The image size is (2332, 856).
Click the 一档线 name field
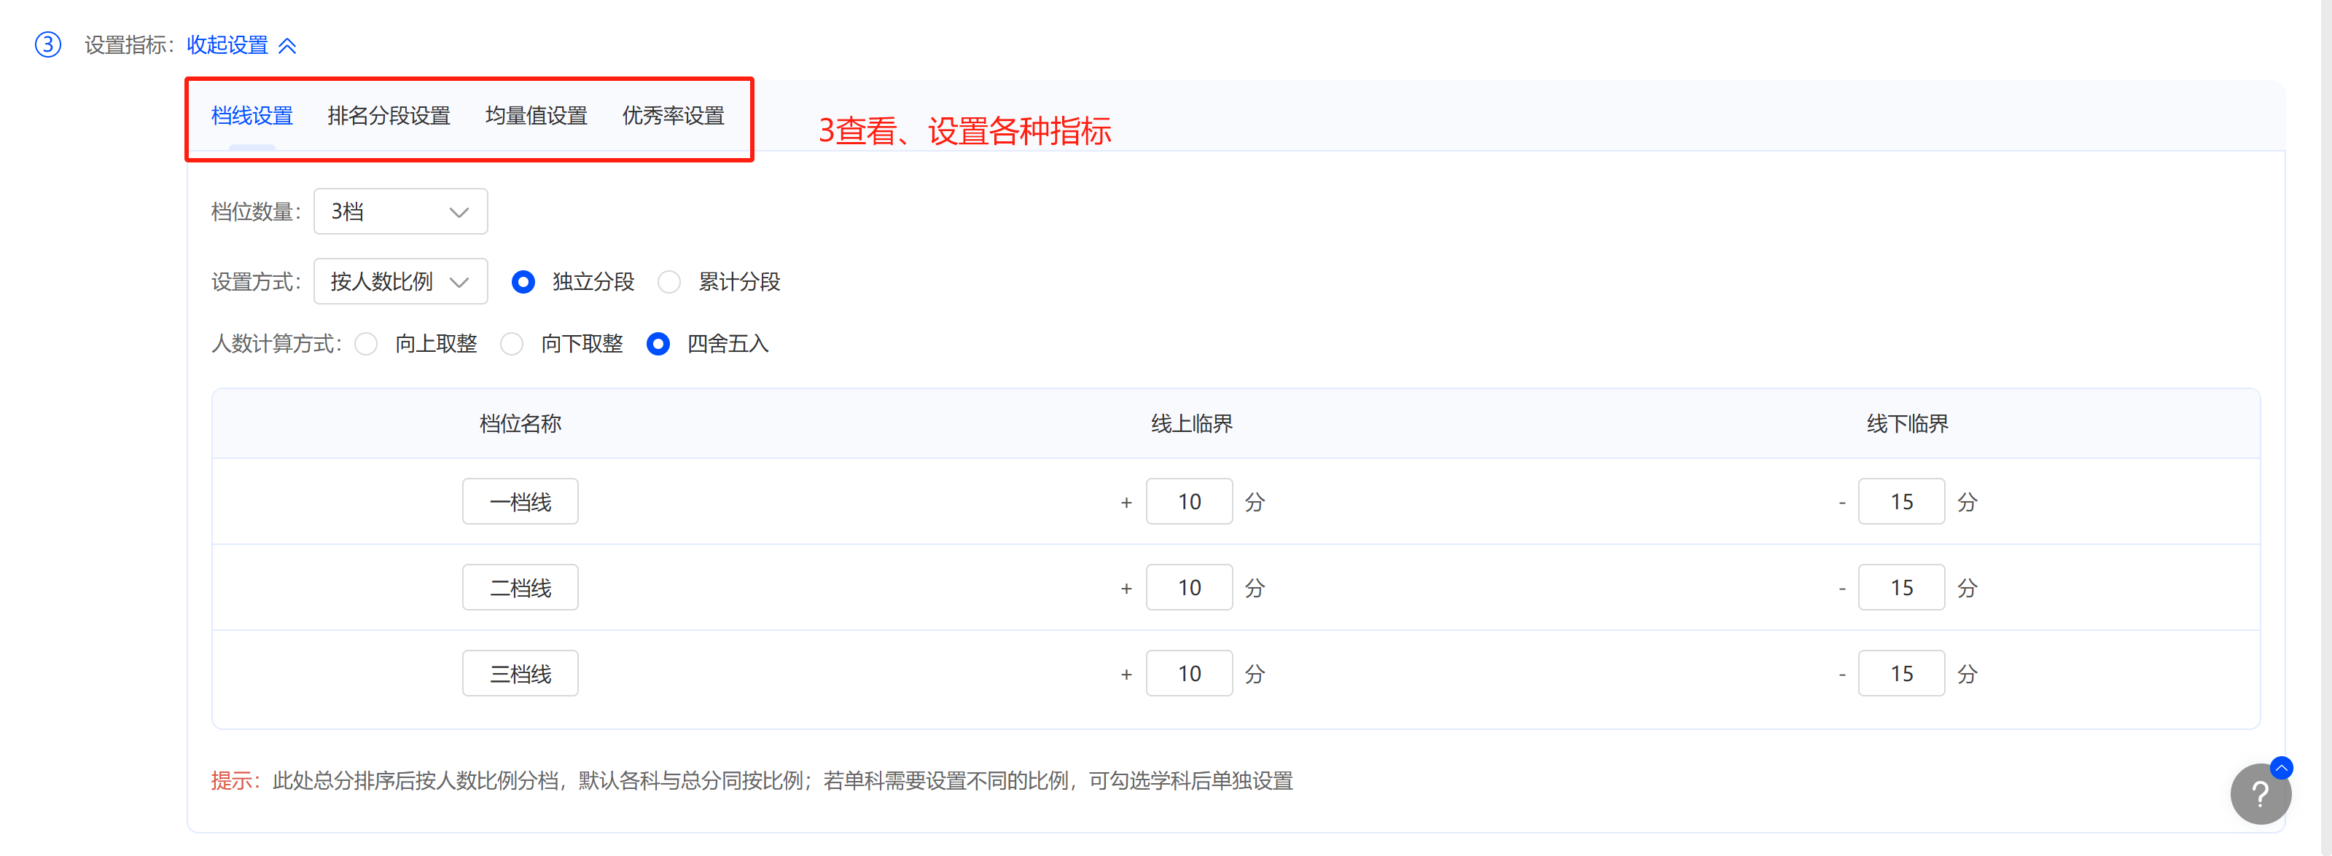(x=520, y=501)
